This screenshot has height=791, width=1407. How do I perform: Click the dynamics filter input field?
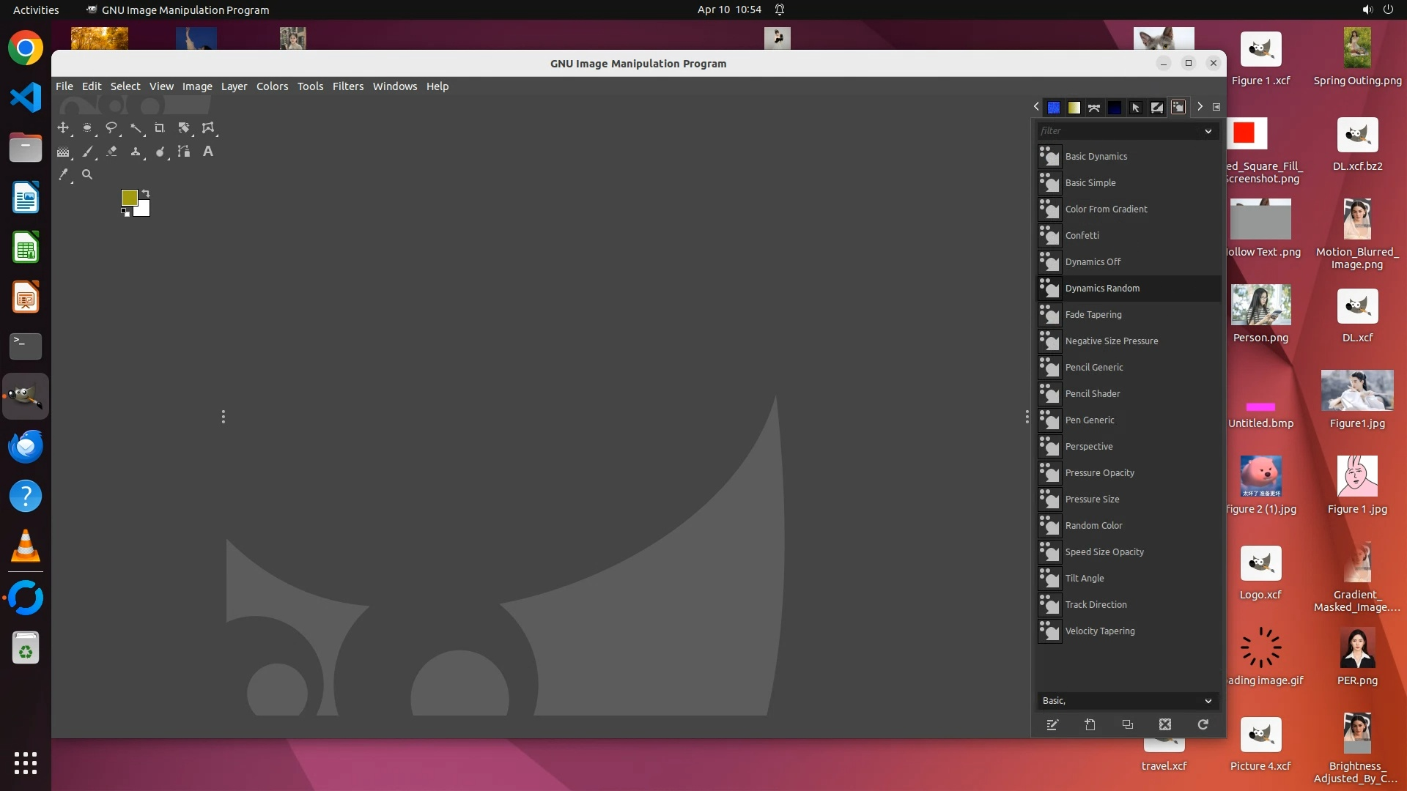coord(1118,131)
